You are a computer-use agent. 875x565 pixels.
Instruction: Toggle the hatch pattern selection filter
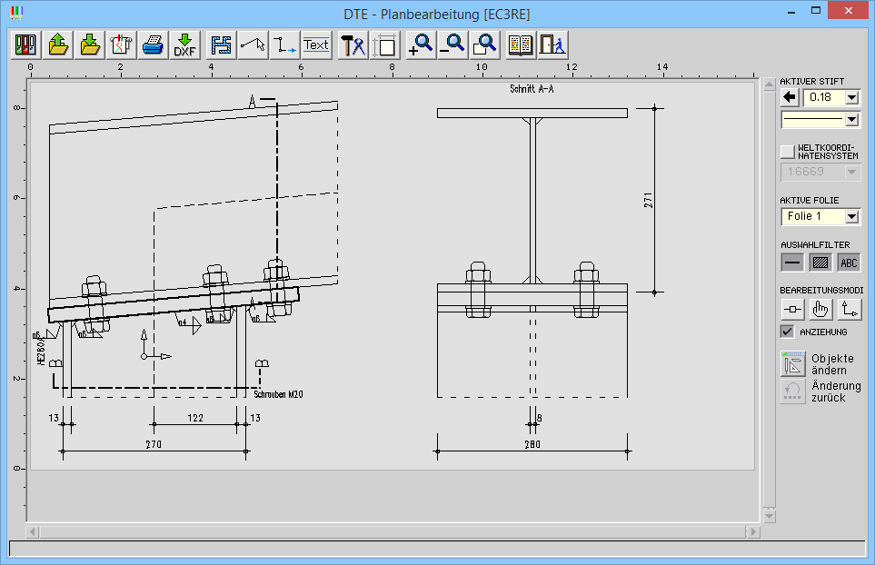click(x=820, y=263)
